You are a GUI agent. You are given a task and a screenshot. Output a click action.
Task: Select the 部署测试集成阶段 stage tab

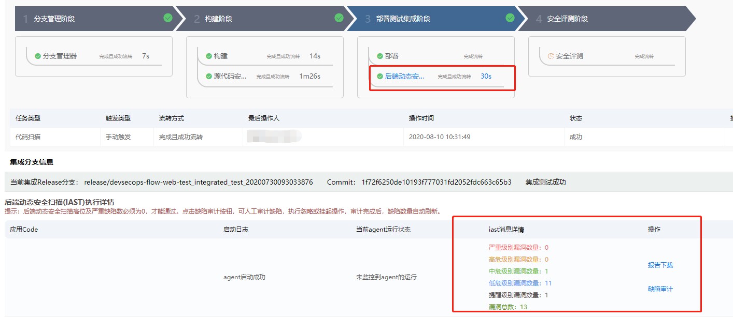(403, 19)
